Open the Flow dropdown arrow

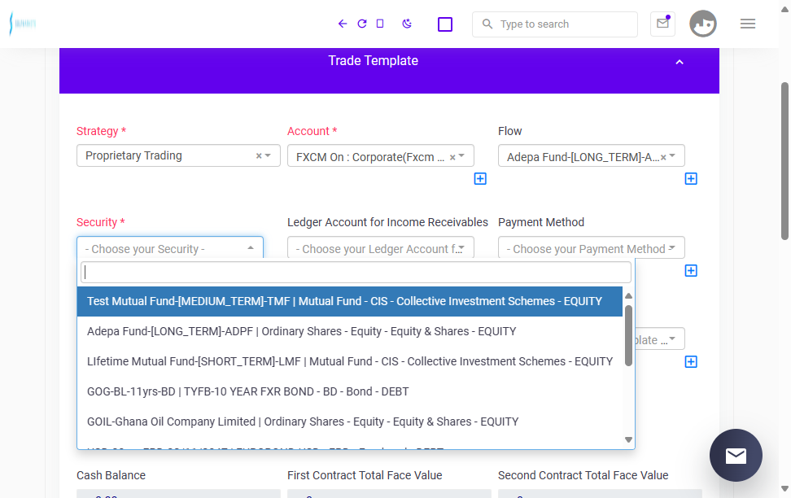coord(672,156)
